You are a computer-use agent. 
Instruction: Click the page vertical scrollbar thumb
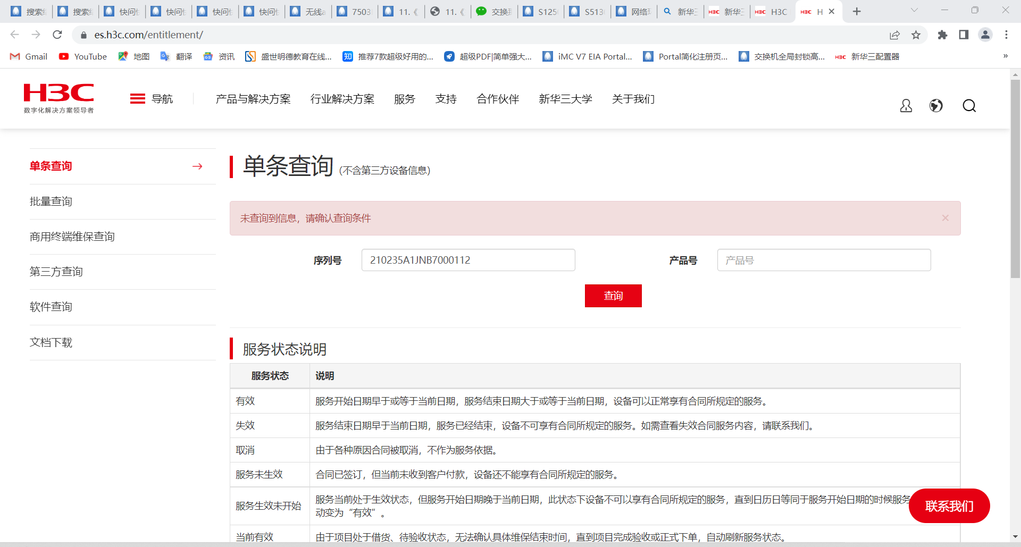(x=1015, y=178)
